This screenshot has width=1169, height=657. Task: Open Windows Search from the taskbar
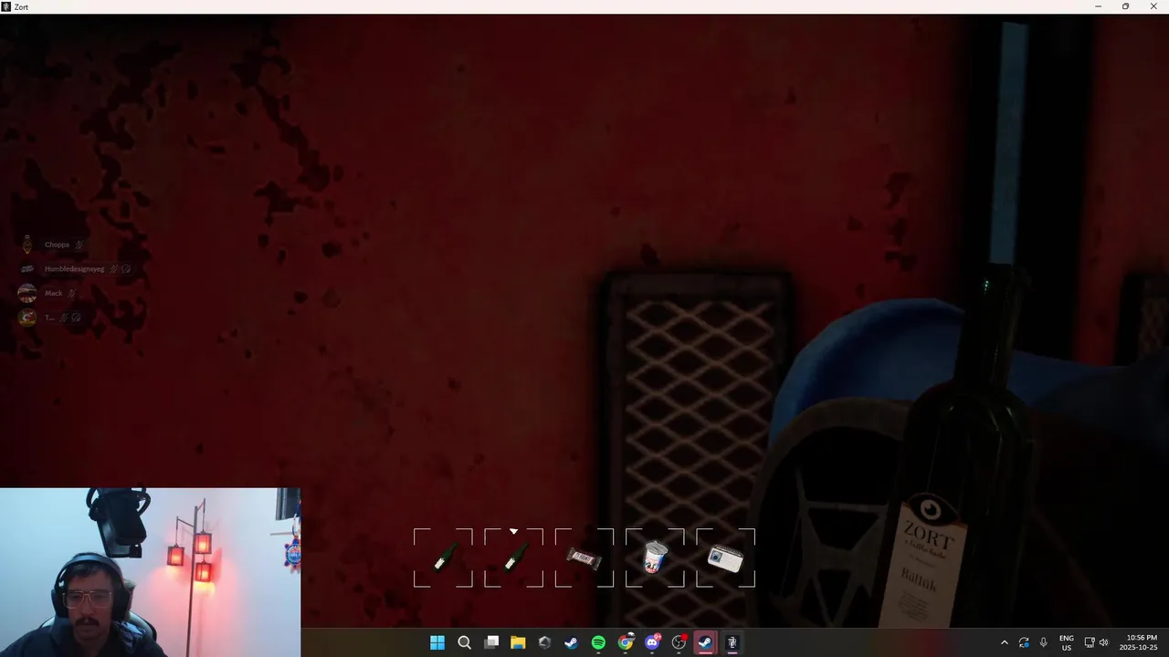click(x=464, y=642)
